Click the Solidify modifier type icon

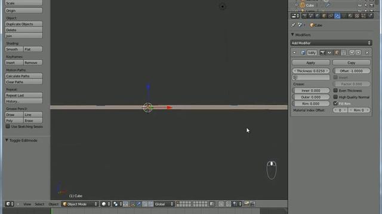coord(303,53)
